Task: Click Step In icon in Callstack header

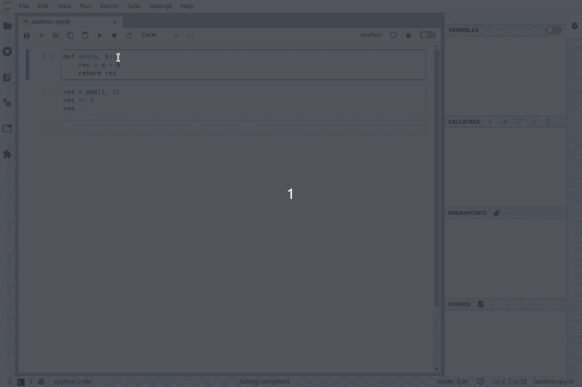Action: (534, 122)
